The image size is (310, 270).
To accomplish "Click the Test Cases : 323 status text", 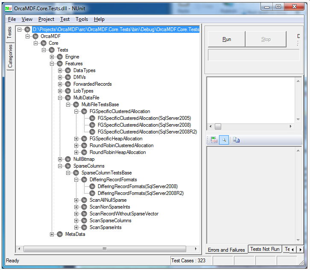I will [x=188, y=261].
